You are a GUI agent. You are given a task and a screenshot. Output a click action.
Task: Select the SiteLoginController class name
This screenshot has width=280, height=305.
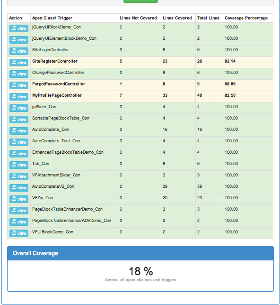pyautogui.click(x=51, y=50)
